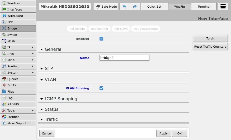This screenshot has height=140, width=231.
Task: Click the redo arrow icon
Action: tap(135, 7)
